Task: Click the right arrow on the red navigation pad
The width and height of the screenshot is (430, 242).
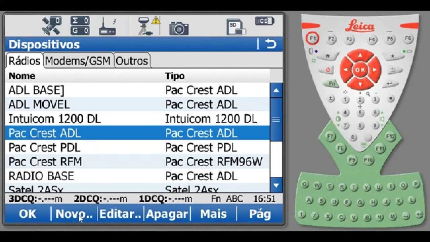Action: pyautogui.click(x=375, y=70)
